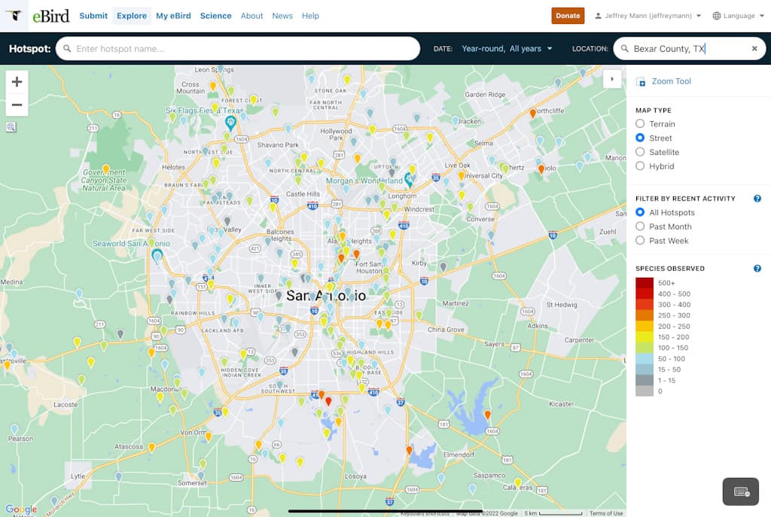Open the Jeffrey Mann account dropdown
771x517 pixels.
click(648, 16)
